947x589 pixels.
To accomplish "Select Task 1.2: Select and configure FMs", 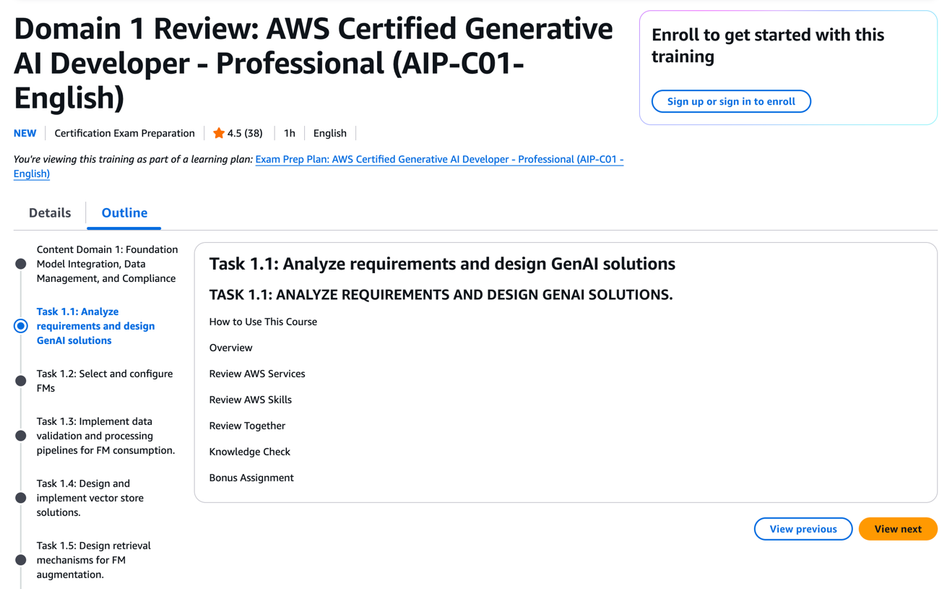I will pyautogui.click(x=105, y=380).
